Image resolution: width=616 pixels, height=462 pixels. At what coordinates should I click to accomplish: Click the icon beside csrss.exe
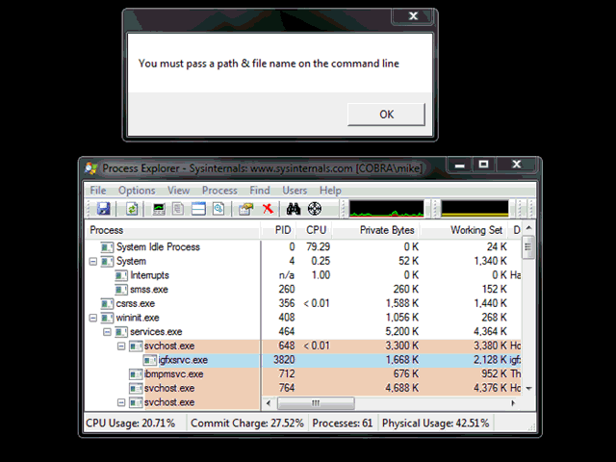click(x=107, y=304)
